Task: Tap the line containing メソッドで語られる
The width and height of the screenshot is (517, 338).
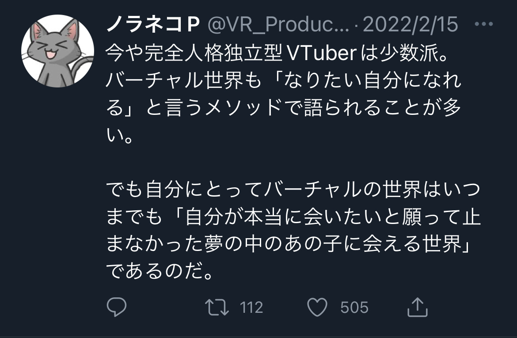Action: tap(284, 108)
